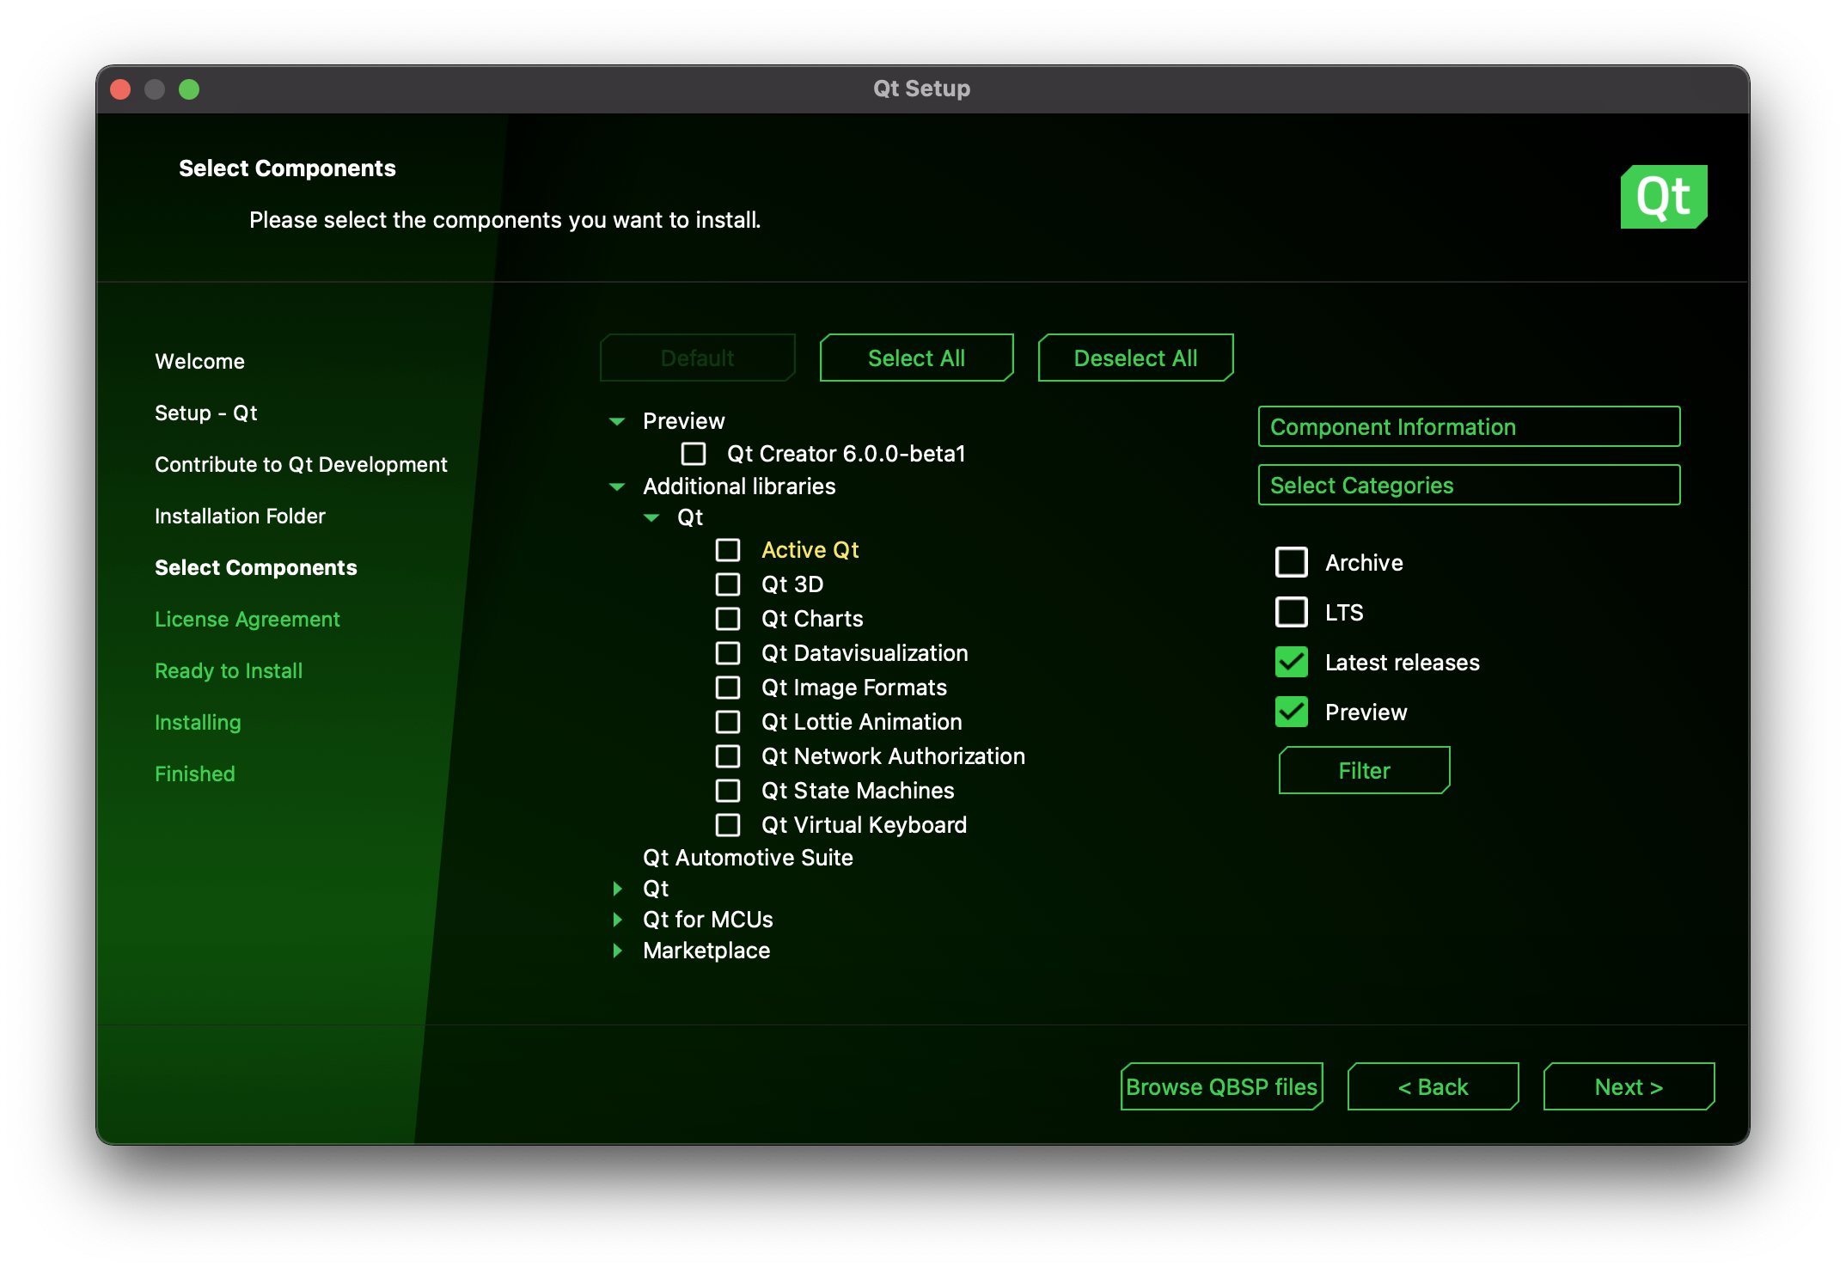Image resolution: width=1846 pixels, height=1272 pixels.
Task: Click Select All components
Action: point(915,358)
